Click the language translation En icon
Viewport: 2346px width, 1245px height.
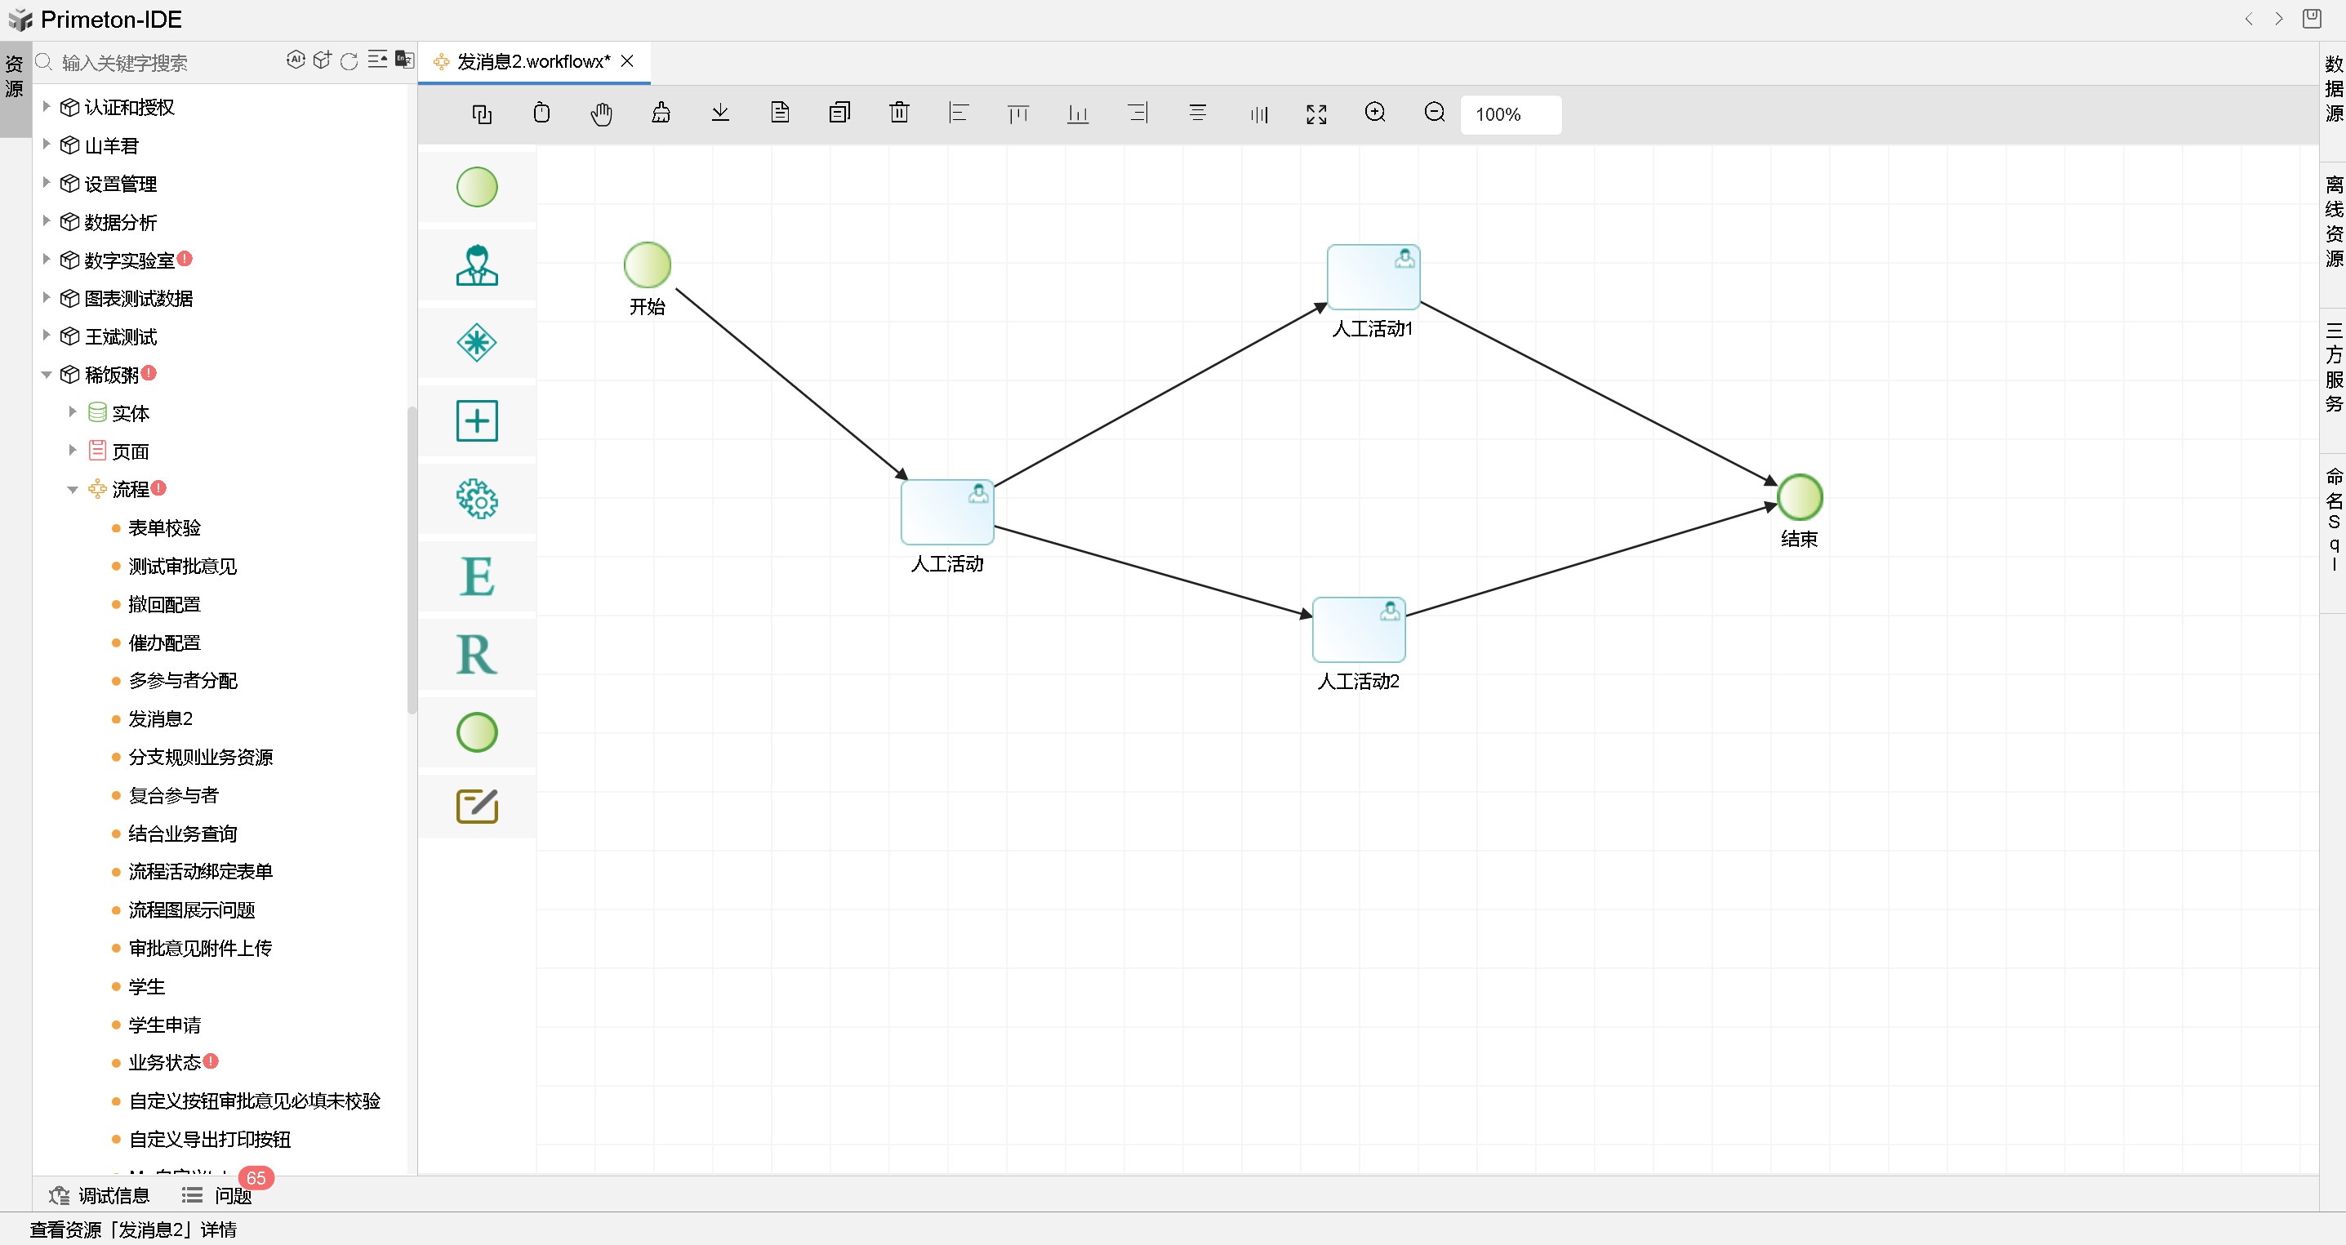tap(404, 61)
